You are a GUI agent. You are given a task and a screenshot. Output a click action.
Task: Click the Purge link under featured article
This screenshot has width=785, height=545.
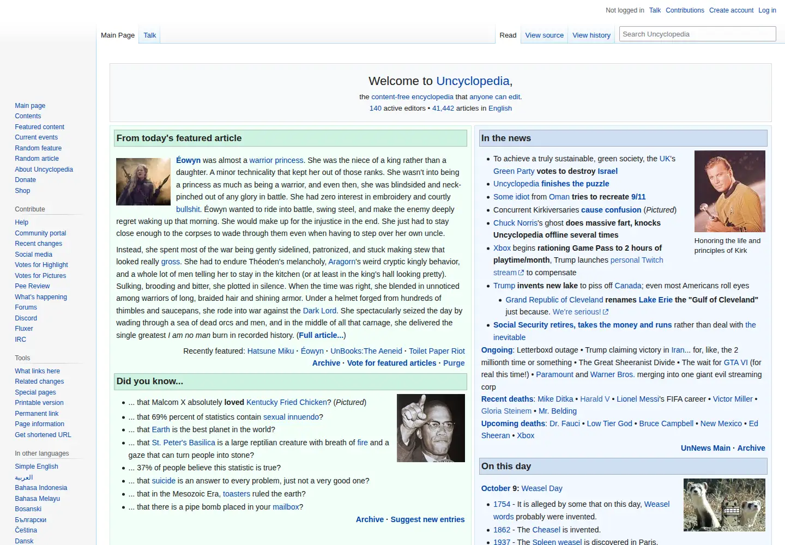point(454,363)
